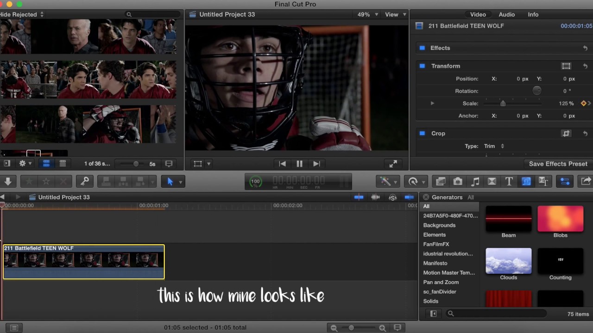
Task: Open the Select tool dropdown arrow
Action: tap(181, 182)
